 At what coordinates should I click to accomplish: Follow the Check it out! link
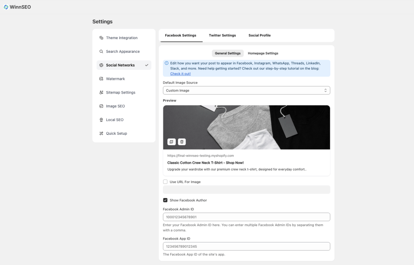180,74
